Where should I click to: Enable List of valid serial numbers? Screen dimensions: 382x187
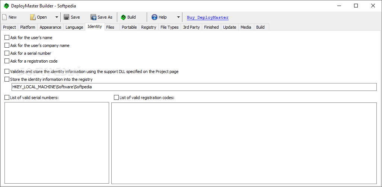click(7, 98)
